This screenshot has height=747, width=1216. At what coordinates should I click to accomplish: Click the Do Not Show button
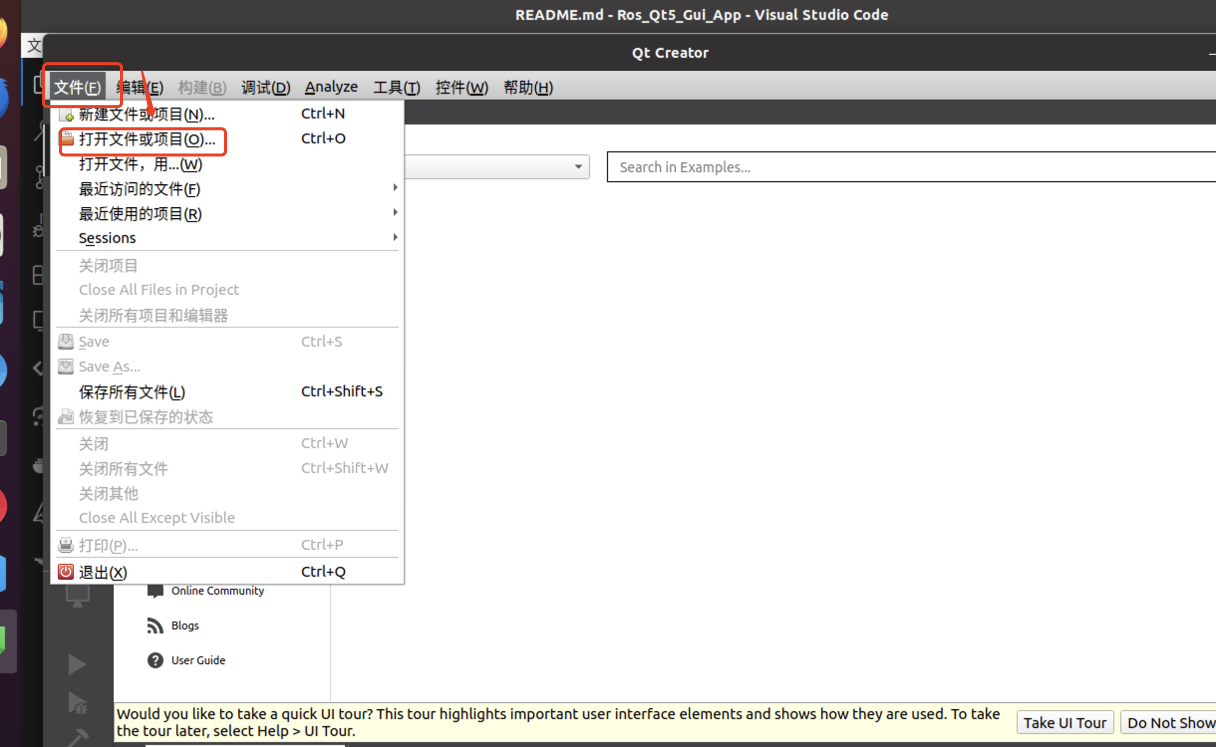click(1169, 723)
